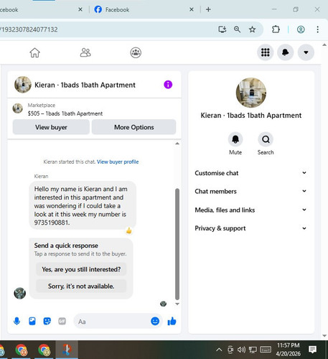Open the network icon in system tray
Viewport: 328px width, 359px height.
pyautogui.click(x=253, y=350)
